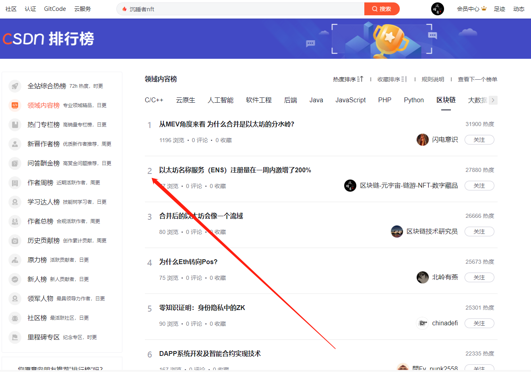
Task: Follow chinadefi with 关注 button
Action: click(479, 323)
